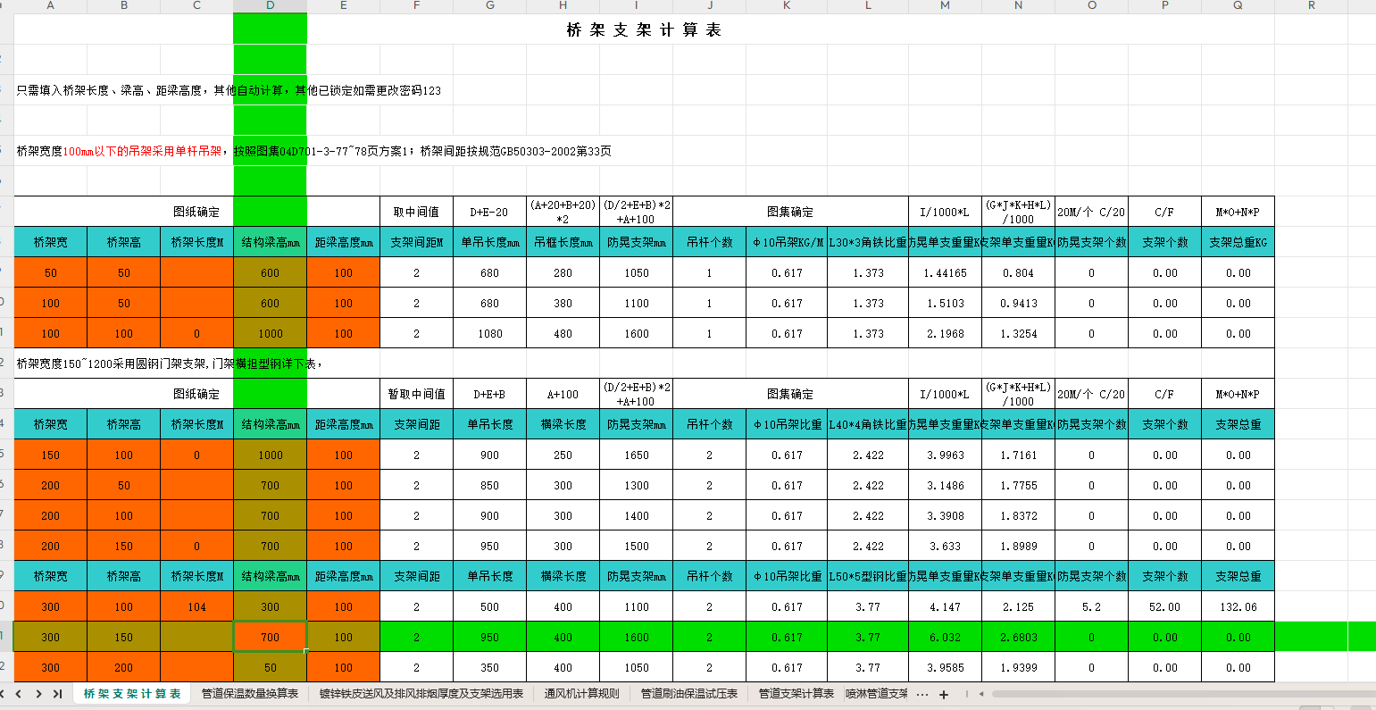The width and height of the screenshot is (1376, 710).
Task: Add a new sheet with the plus button
Action: (944, 694)
